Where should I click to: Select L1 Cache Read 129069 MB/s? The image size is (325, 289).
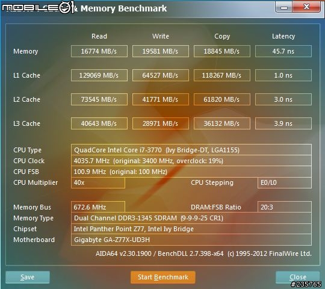point(99,75)
